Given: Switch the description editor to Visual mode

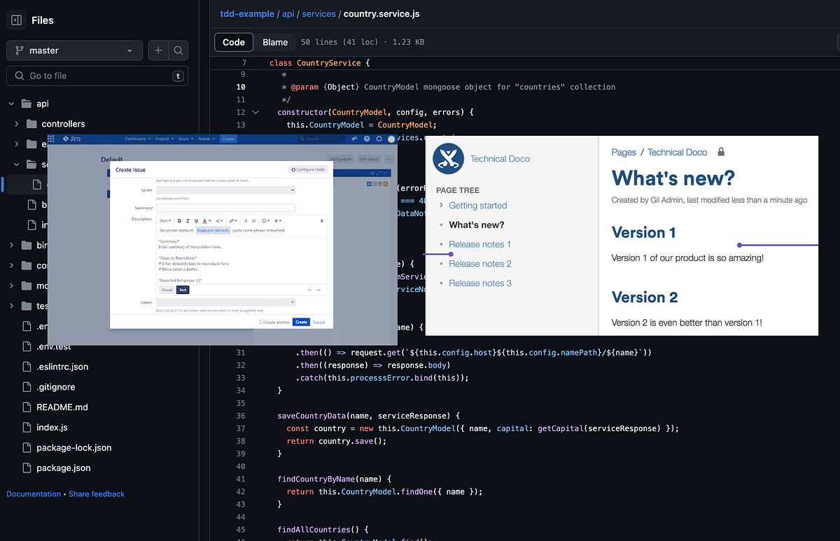Looking at the screenshot, I should click(167, 290).
